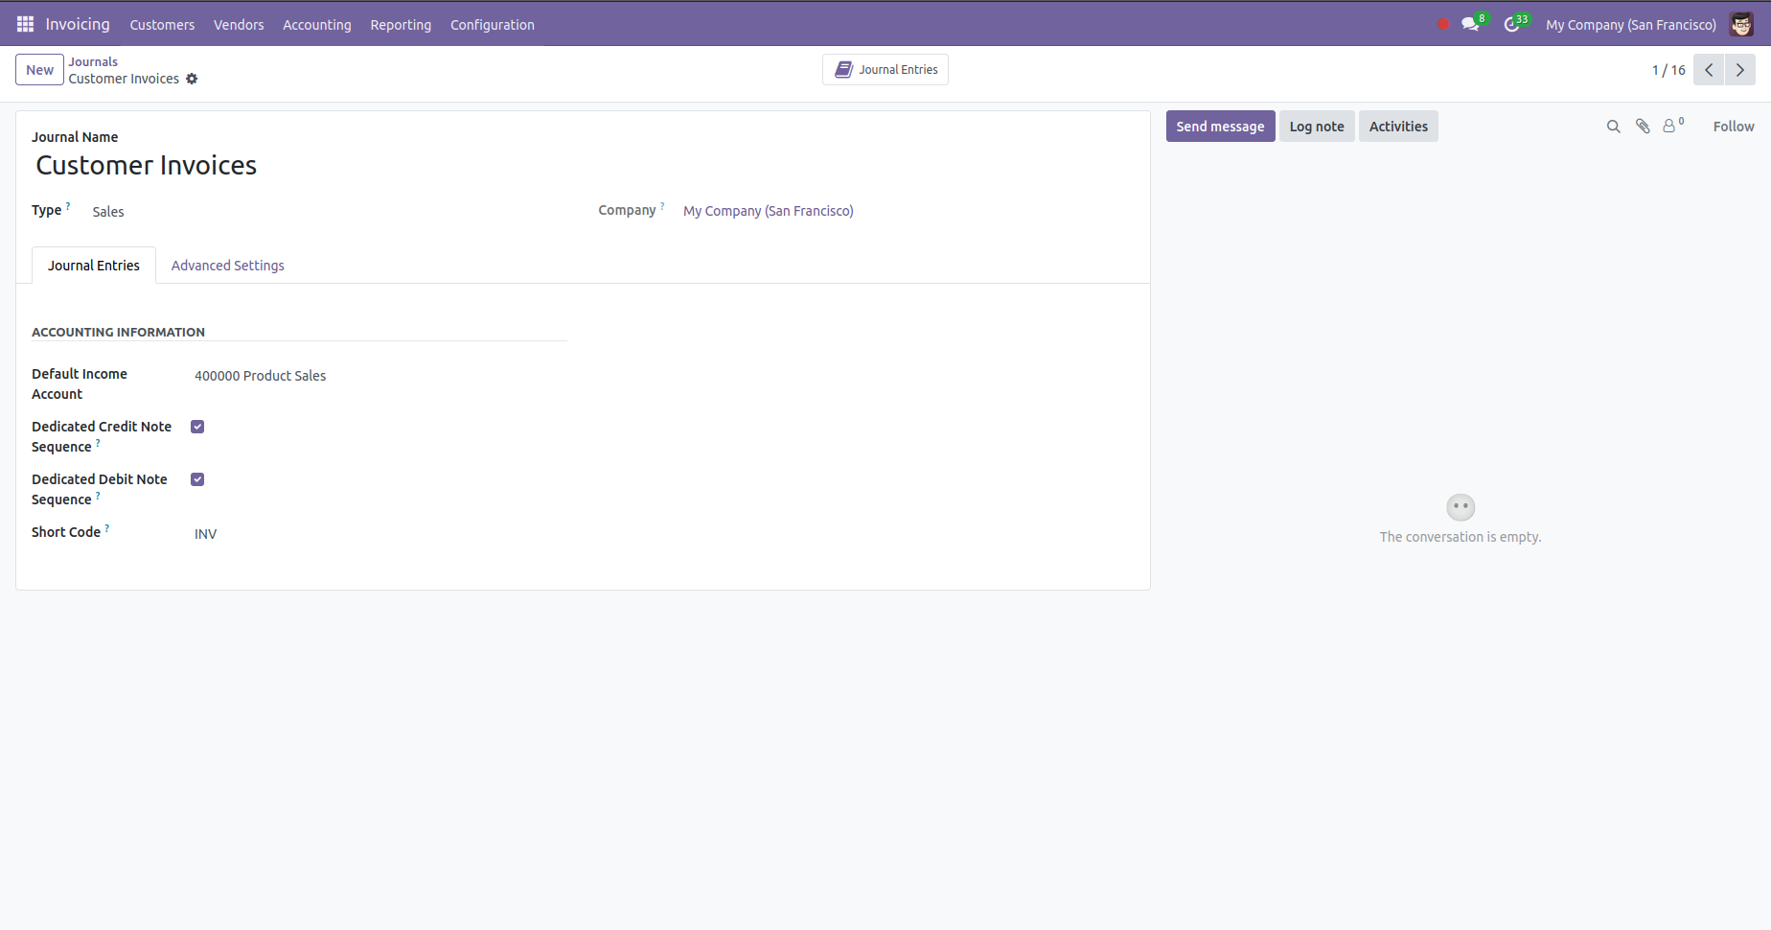Expand the company switcher in top bar

1630,25
